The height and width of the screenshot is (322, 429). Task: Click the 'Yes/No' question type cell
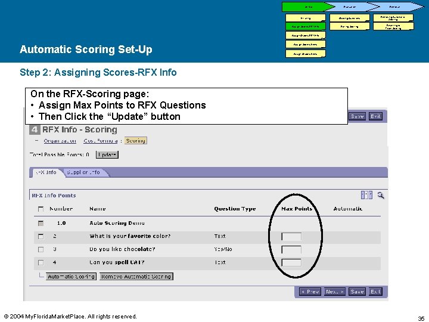click(x=223, y=249)
